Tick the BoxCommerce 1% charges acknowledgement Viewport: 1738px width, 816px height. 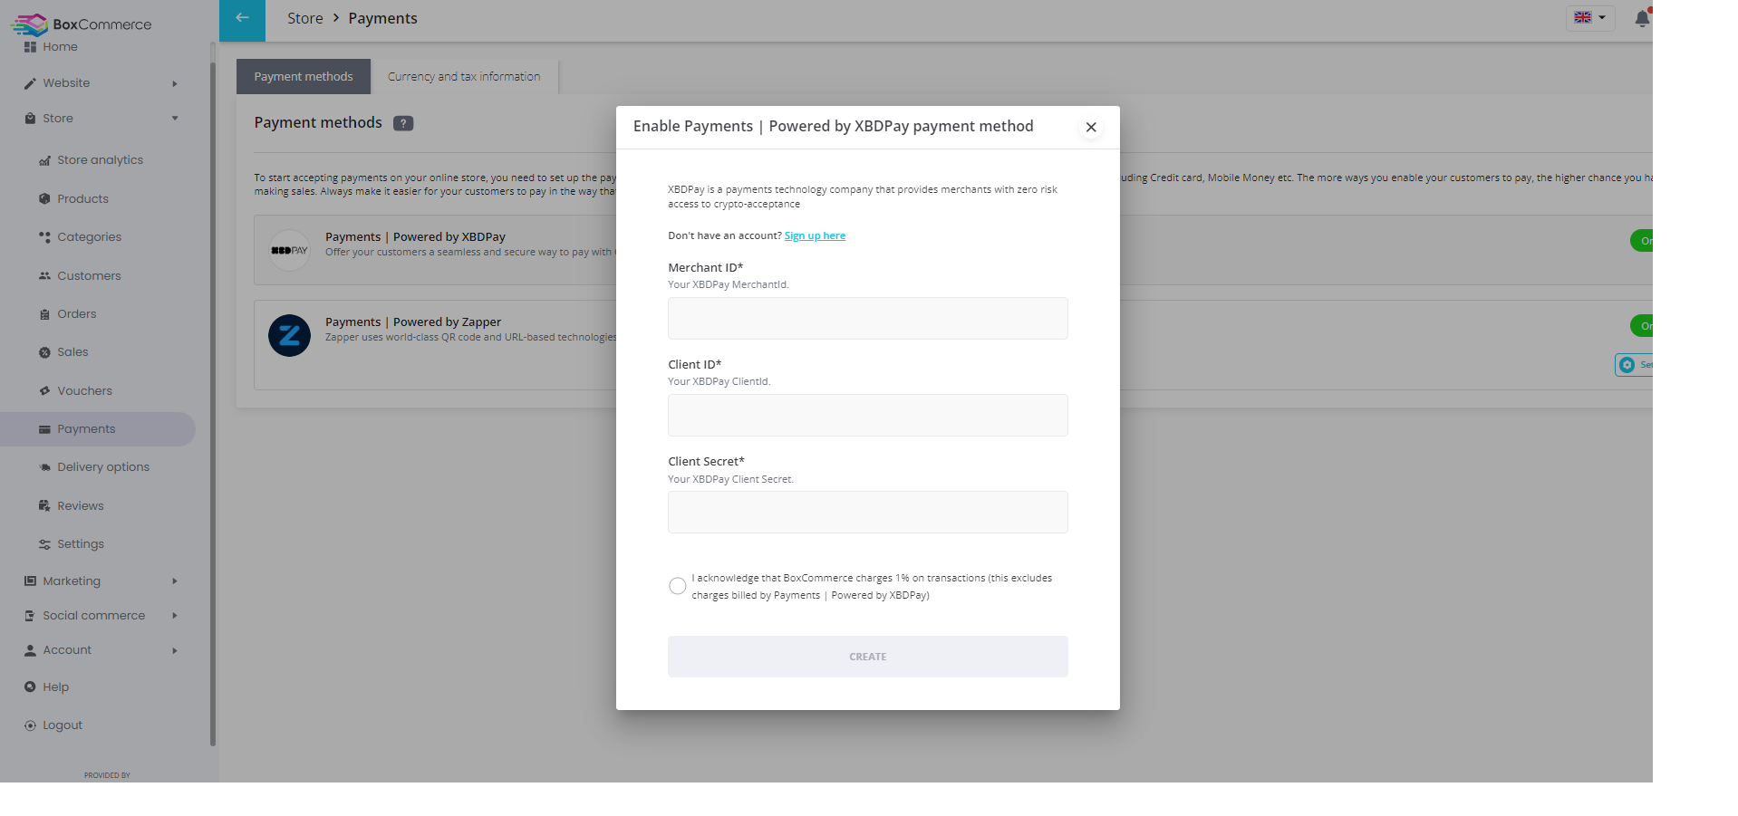[677, 586]
